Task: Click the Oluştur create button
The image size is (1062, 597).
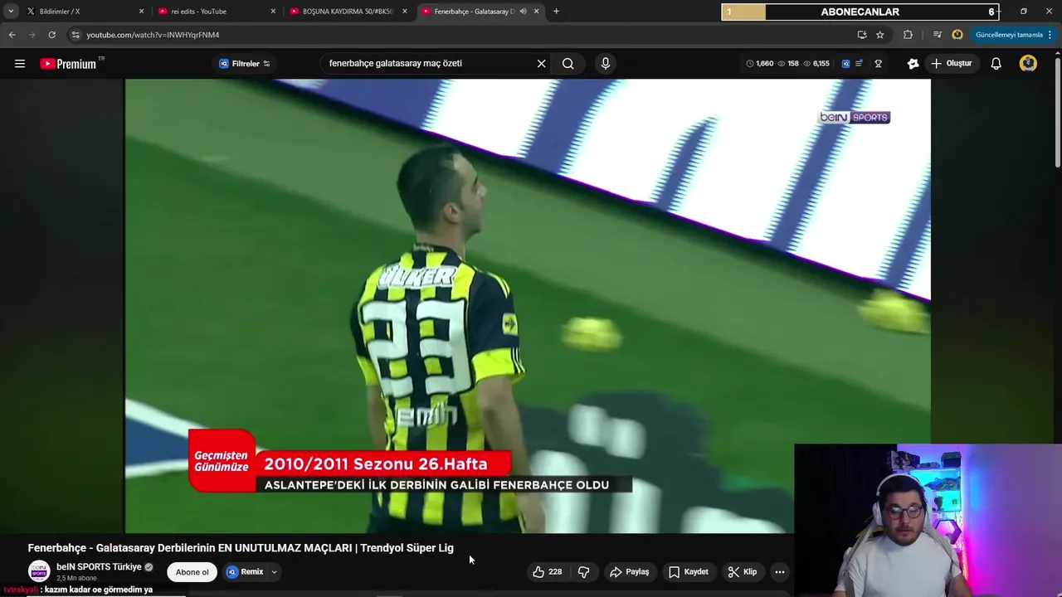Action: (x=951, y=64)
